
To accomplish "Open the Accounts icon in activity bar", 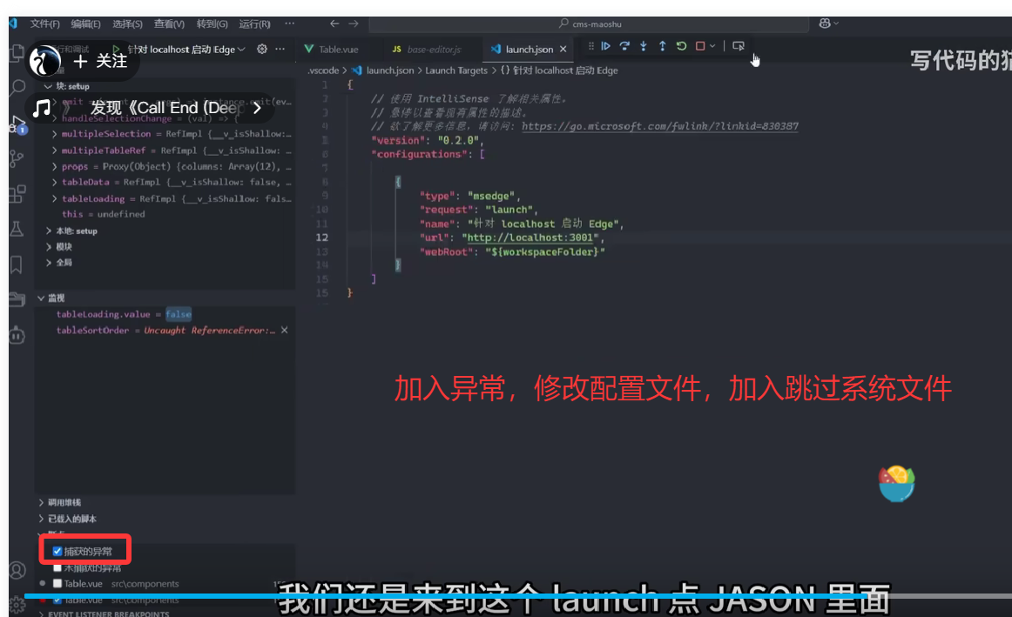I will click(x=17, y=571).
